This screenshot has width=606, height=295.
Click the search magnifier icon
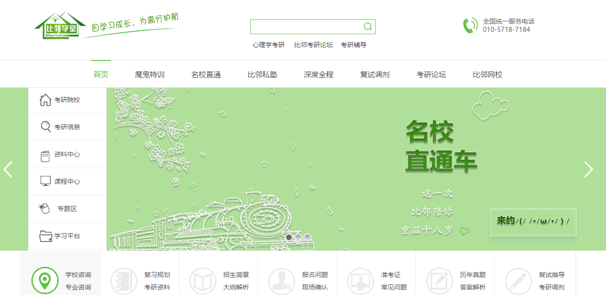(367, 27)
